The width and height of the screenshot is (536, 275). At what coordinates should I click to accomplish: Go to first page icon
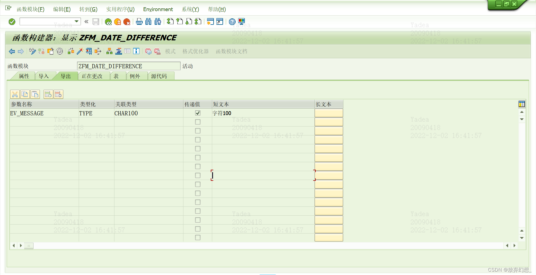click(170, 22)
